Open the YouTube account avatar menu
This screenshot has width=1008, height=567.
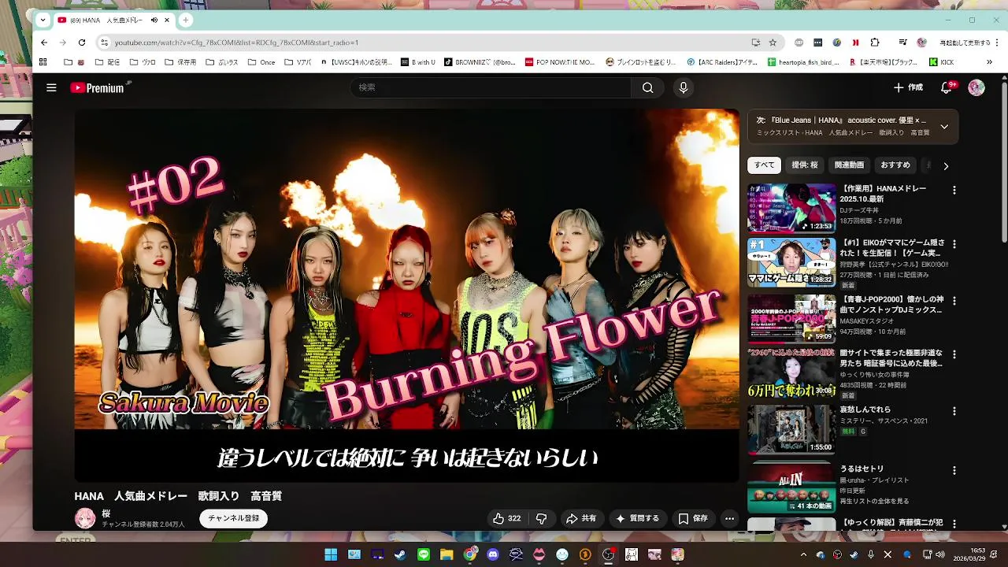tap(976, 87)
